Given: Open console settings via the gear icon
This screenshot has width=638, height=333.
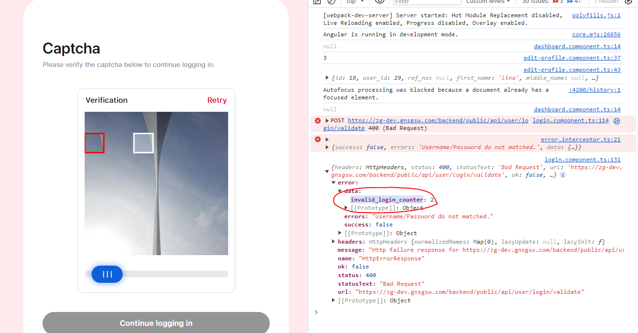Looking at the screenshot, I should (628, 1).
